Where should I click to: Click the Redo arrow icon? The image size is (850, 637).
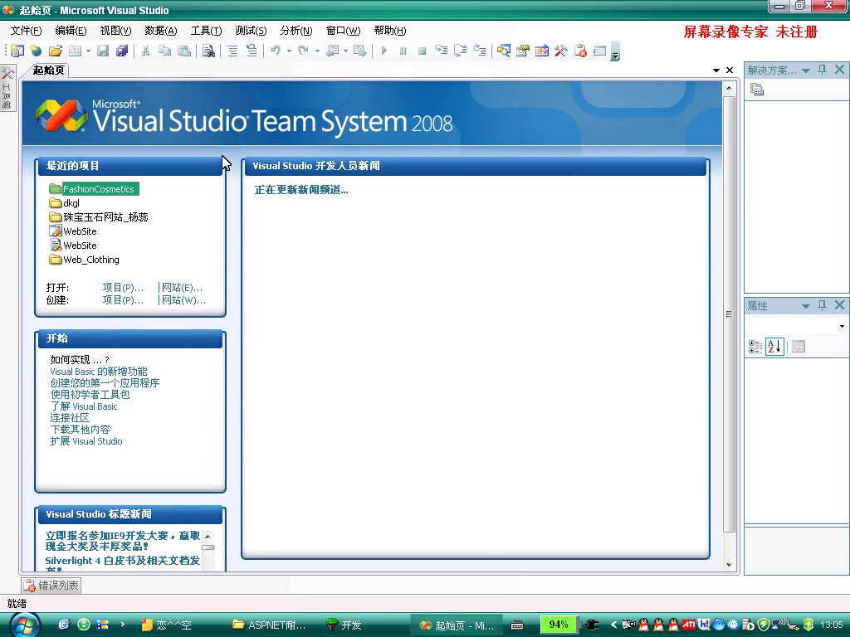pos(304,51)
